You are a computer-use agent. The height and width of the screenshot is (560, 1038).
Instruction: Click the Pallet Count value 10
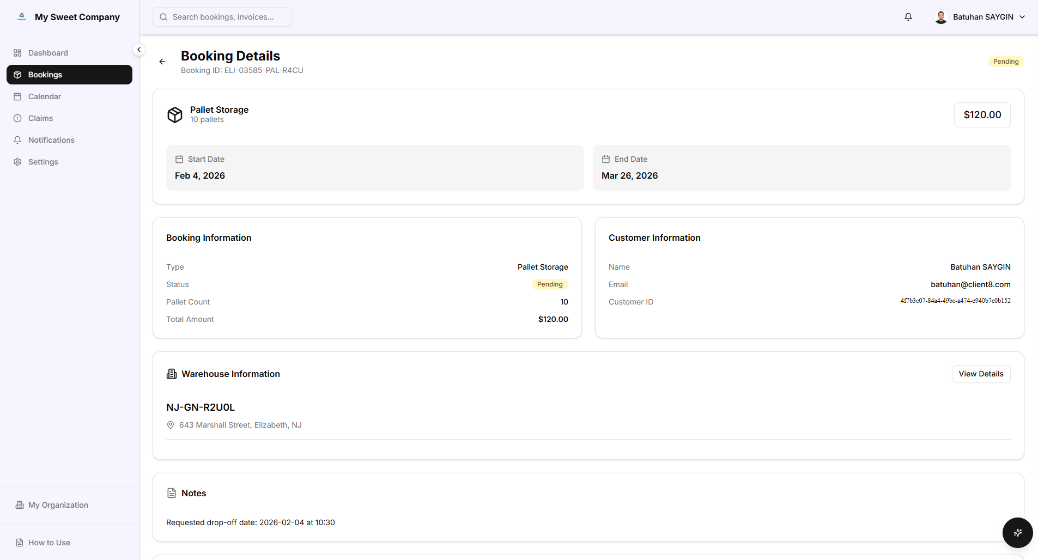point(564,302)
